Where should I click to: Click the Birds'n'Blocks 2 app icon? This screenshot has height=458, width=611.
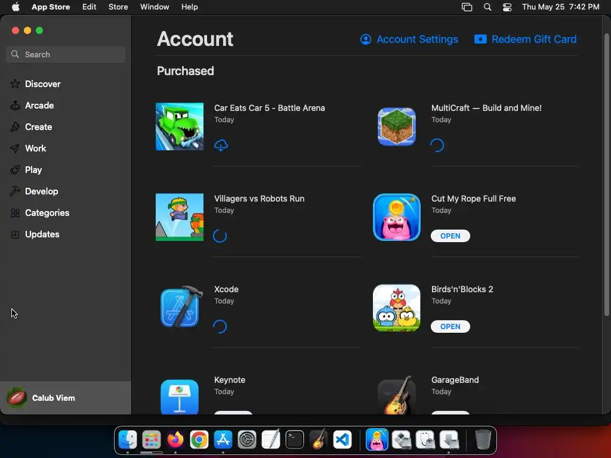pos(397,308)
